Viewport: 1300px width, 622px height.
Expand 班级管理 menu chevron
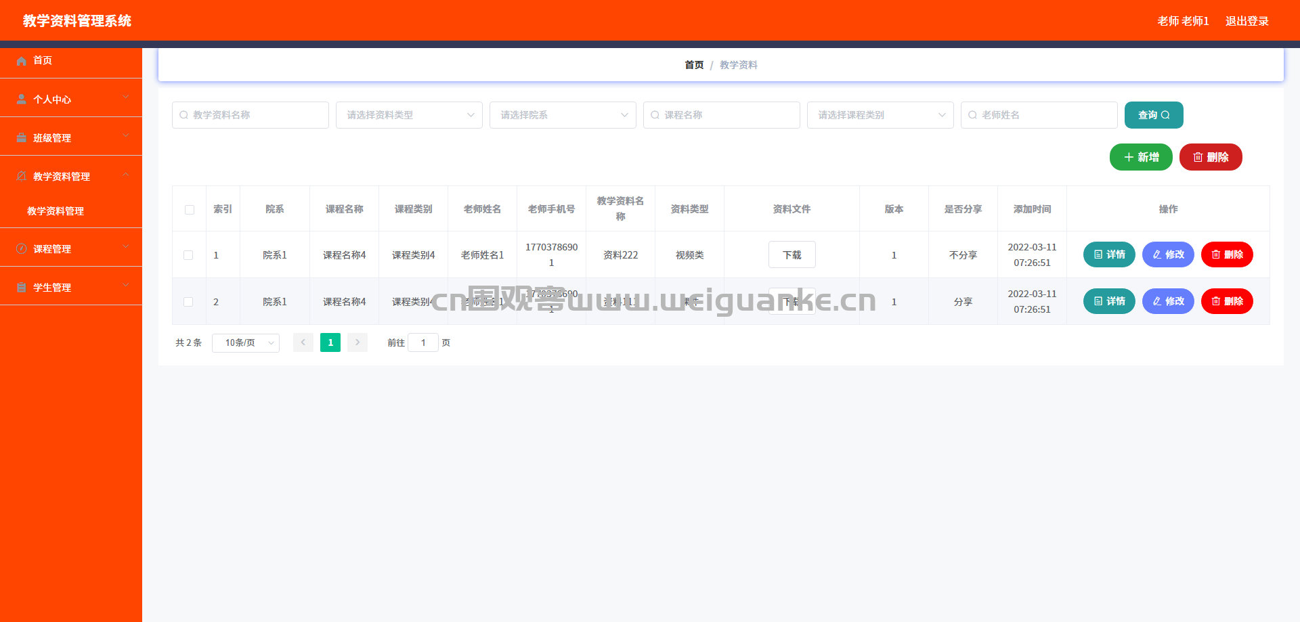126,136
